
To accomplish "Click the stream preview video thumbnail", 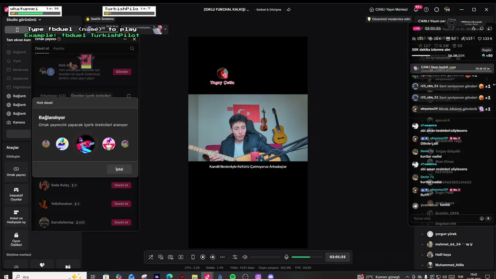I will [x=248, y=128].
